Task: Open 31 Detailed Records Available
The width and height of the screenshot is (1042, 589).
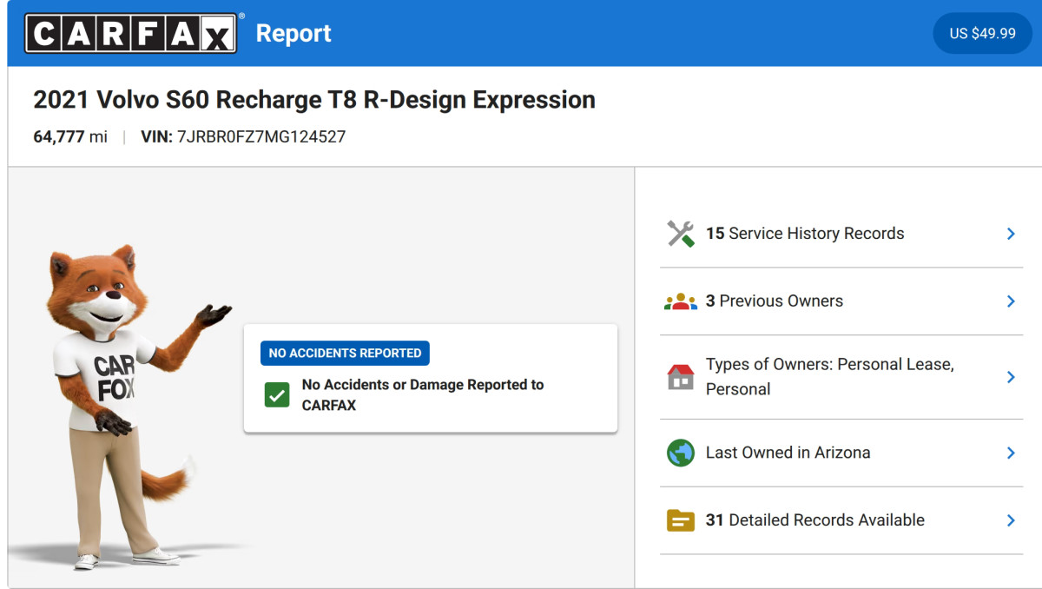Action: [x=841, y=520]
